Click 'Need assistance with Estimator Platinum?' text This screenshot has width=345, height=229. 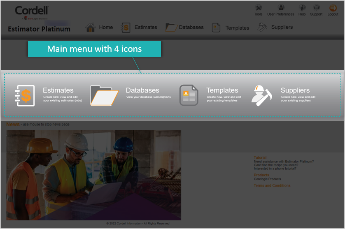(x=284, y=162)
